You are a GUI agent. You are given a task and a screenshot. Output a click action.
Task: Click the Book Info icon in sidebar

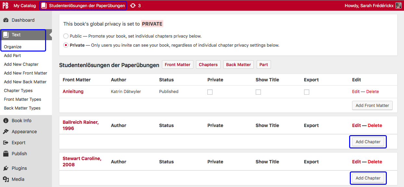(x=6, y=121)
